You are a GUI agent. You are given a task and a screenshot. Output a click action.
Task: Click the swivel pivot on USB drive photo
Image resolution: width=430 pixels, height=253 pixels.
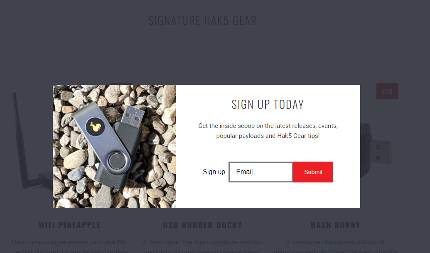tap(118, 162)
